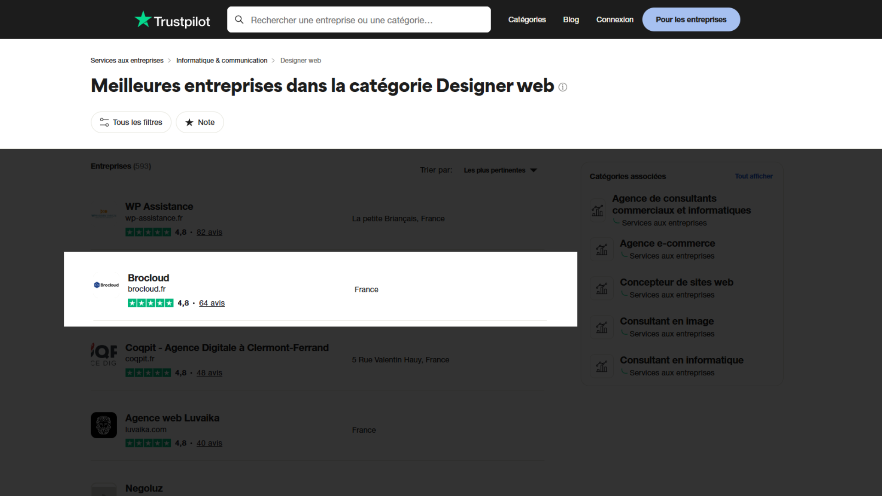
Task: Click '5 Rue Valentin Hauy, France' address
Action: (x=401, y=360)
